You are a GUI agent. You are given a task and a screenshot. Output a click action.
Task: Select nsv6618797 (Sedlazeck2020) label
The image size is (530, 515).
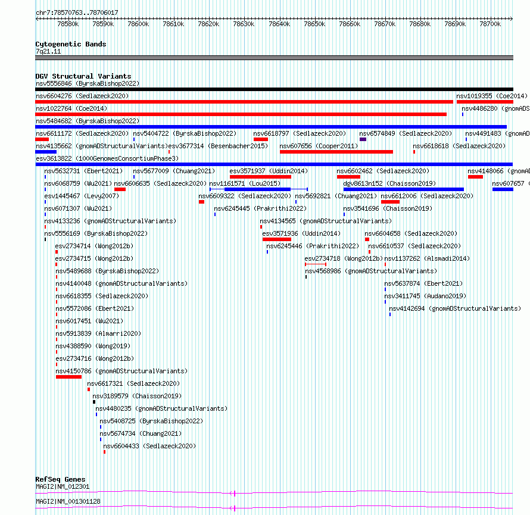pyautogui.click(x=300, y=133)
